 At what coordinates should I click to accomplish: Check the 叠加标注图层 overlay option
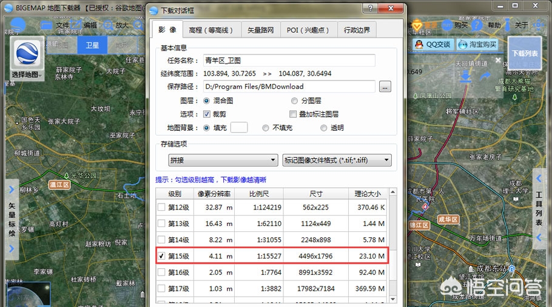[x=293, y=114]
